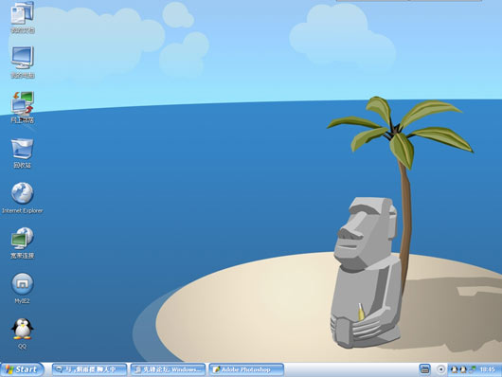The height and width of the screenshot is (377, 502).
Task: Select the Internet Explorer globe icon
Action: tap(22, 193)
